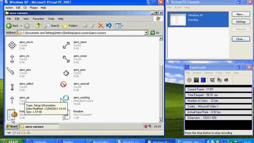Select the aero_nwse cursor file
Viewport: 254px width, 143px height.
(75, 59)
